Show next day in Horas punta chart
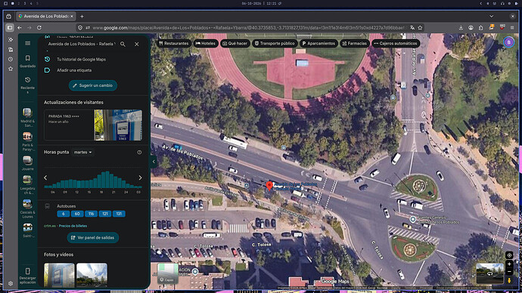The width and height of the screenshot is (522, 293). coord(140,177)
